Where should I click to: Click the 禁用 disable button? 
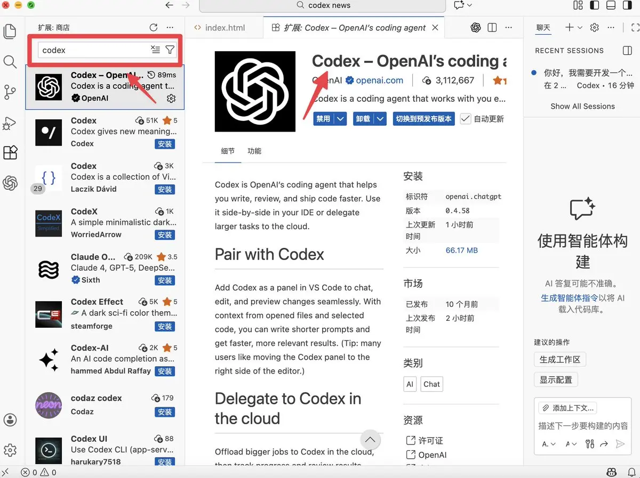coord(324,119)
